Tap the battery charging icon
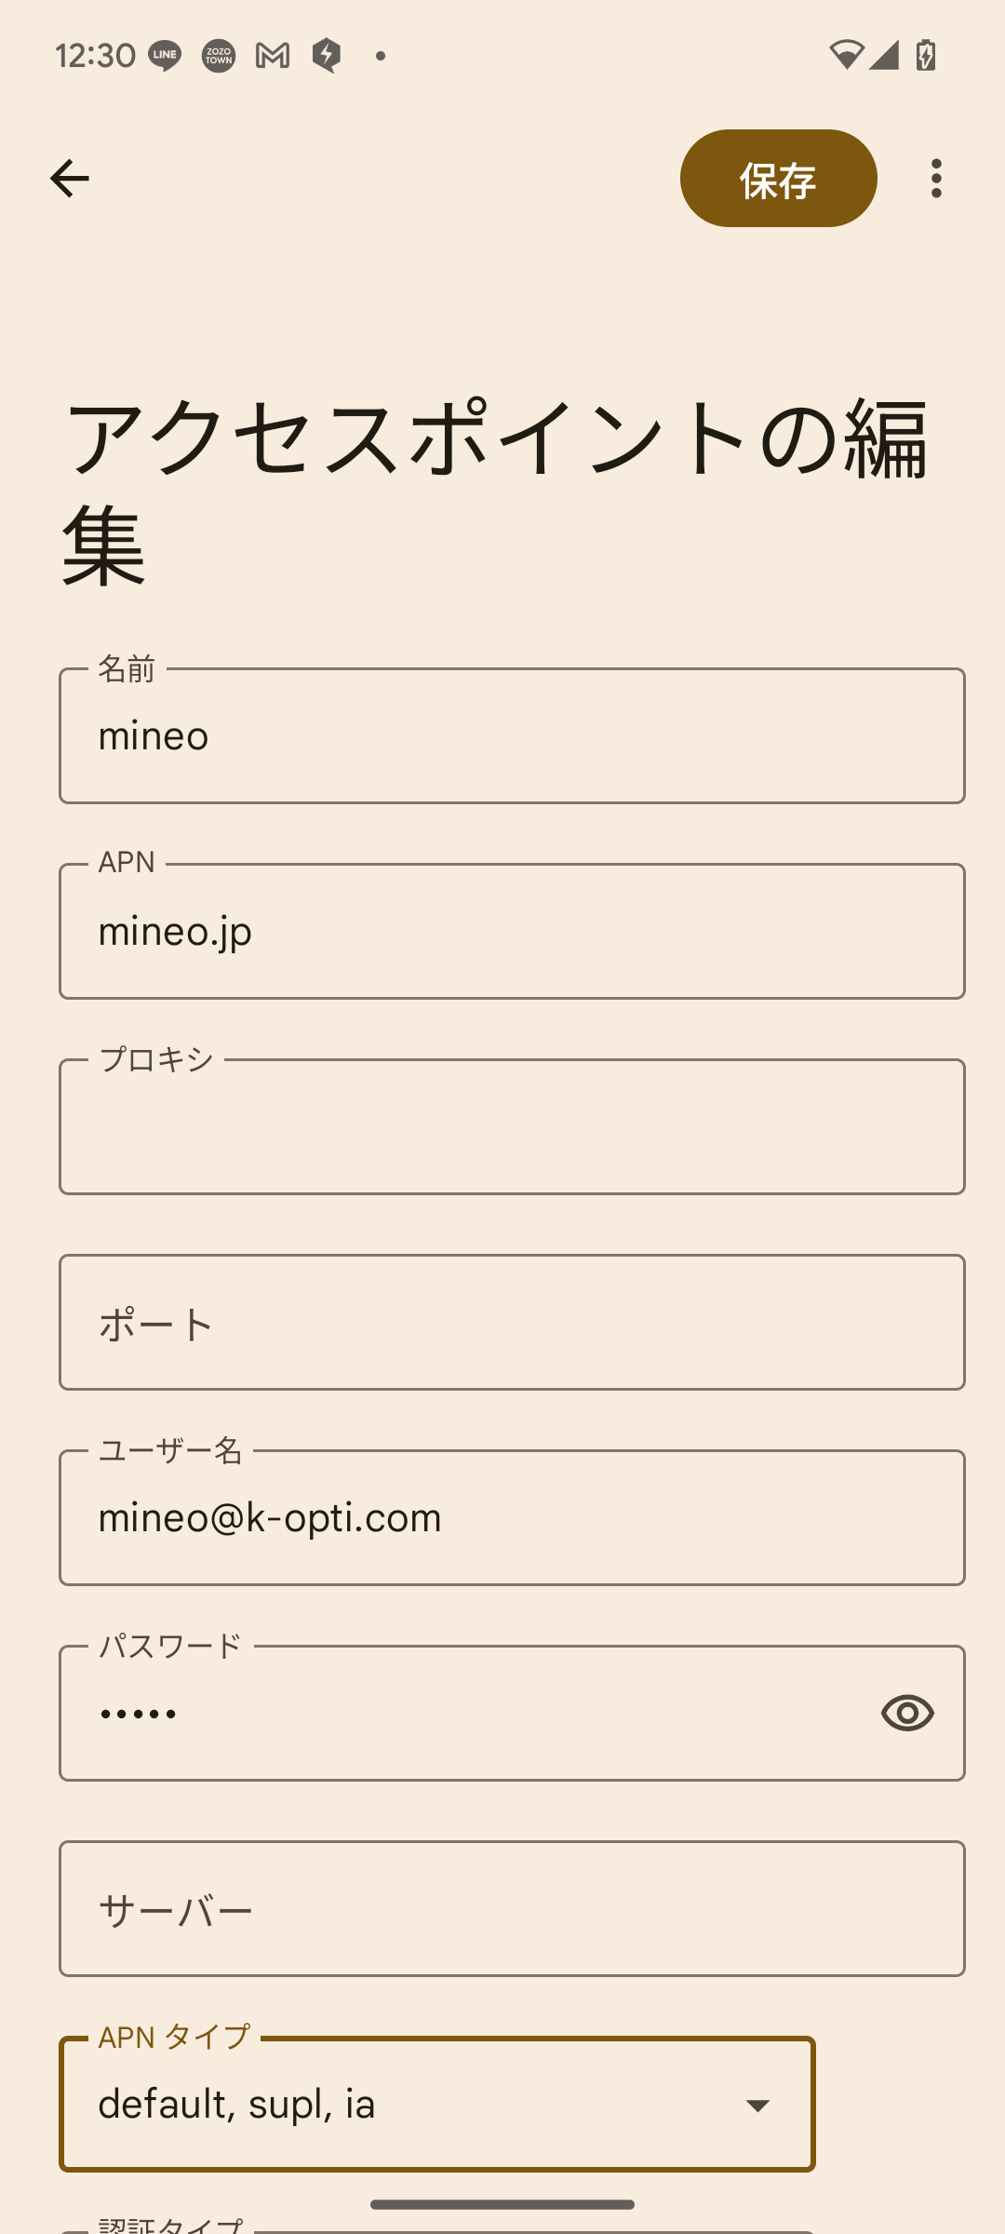The image size is (1005, 2234). pyautogui.click(x=926, y=56)
